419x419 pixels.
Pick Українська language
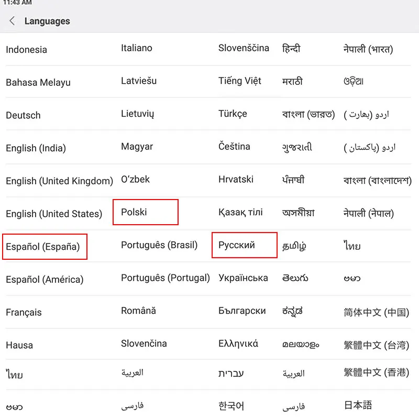(x=243, y=278)
